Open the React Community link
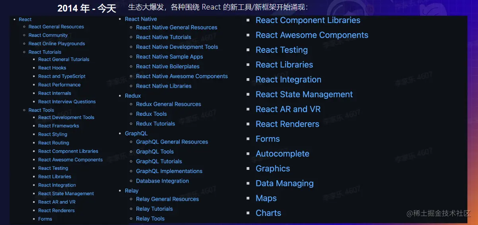This screenshot has height=225, width=478. pos(48,35)
